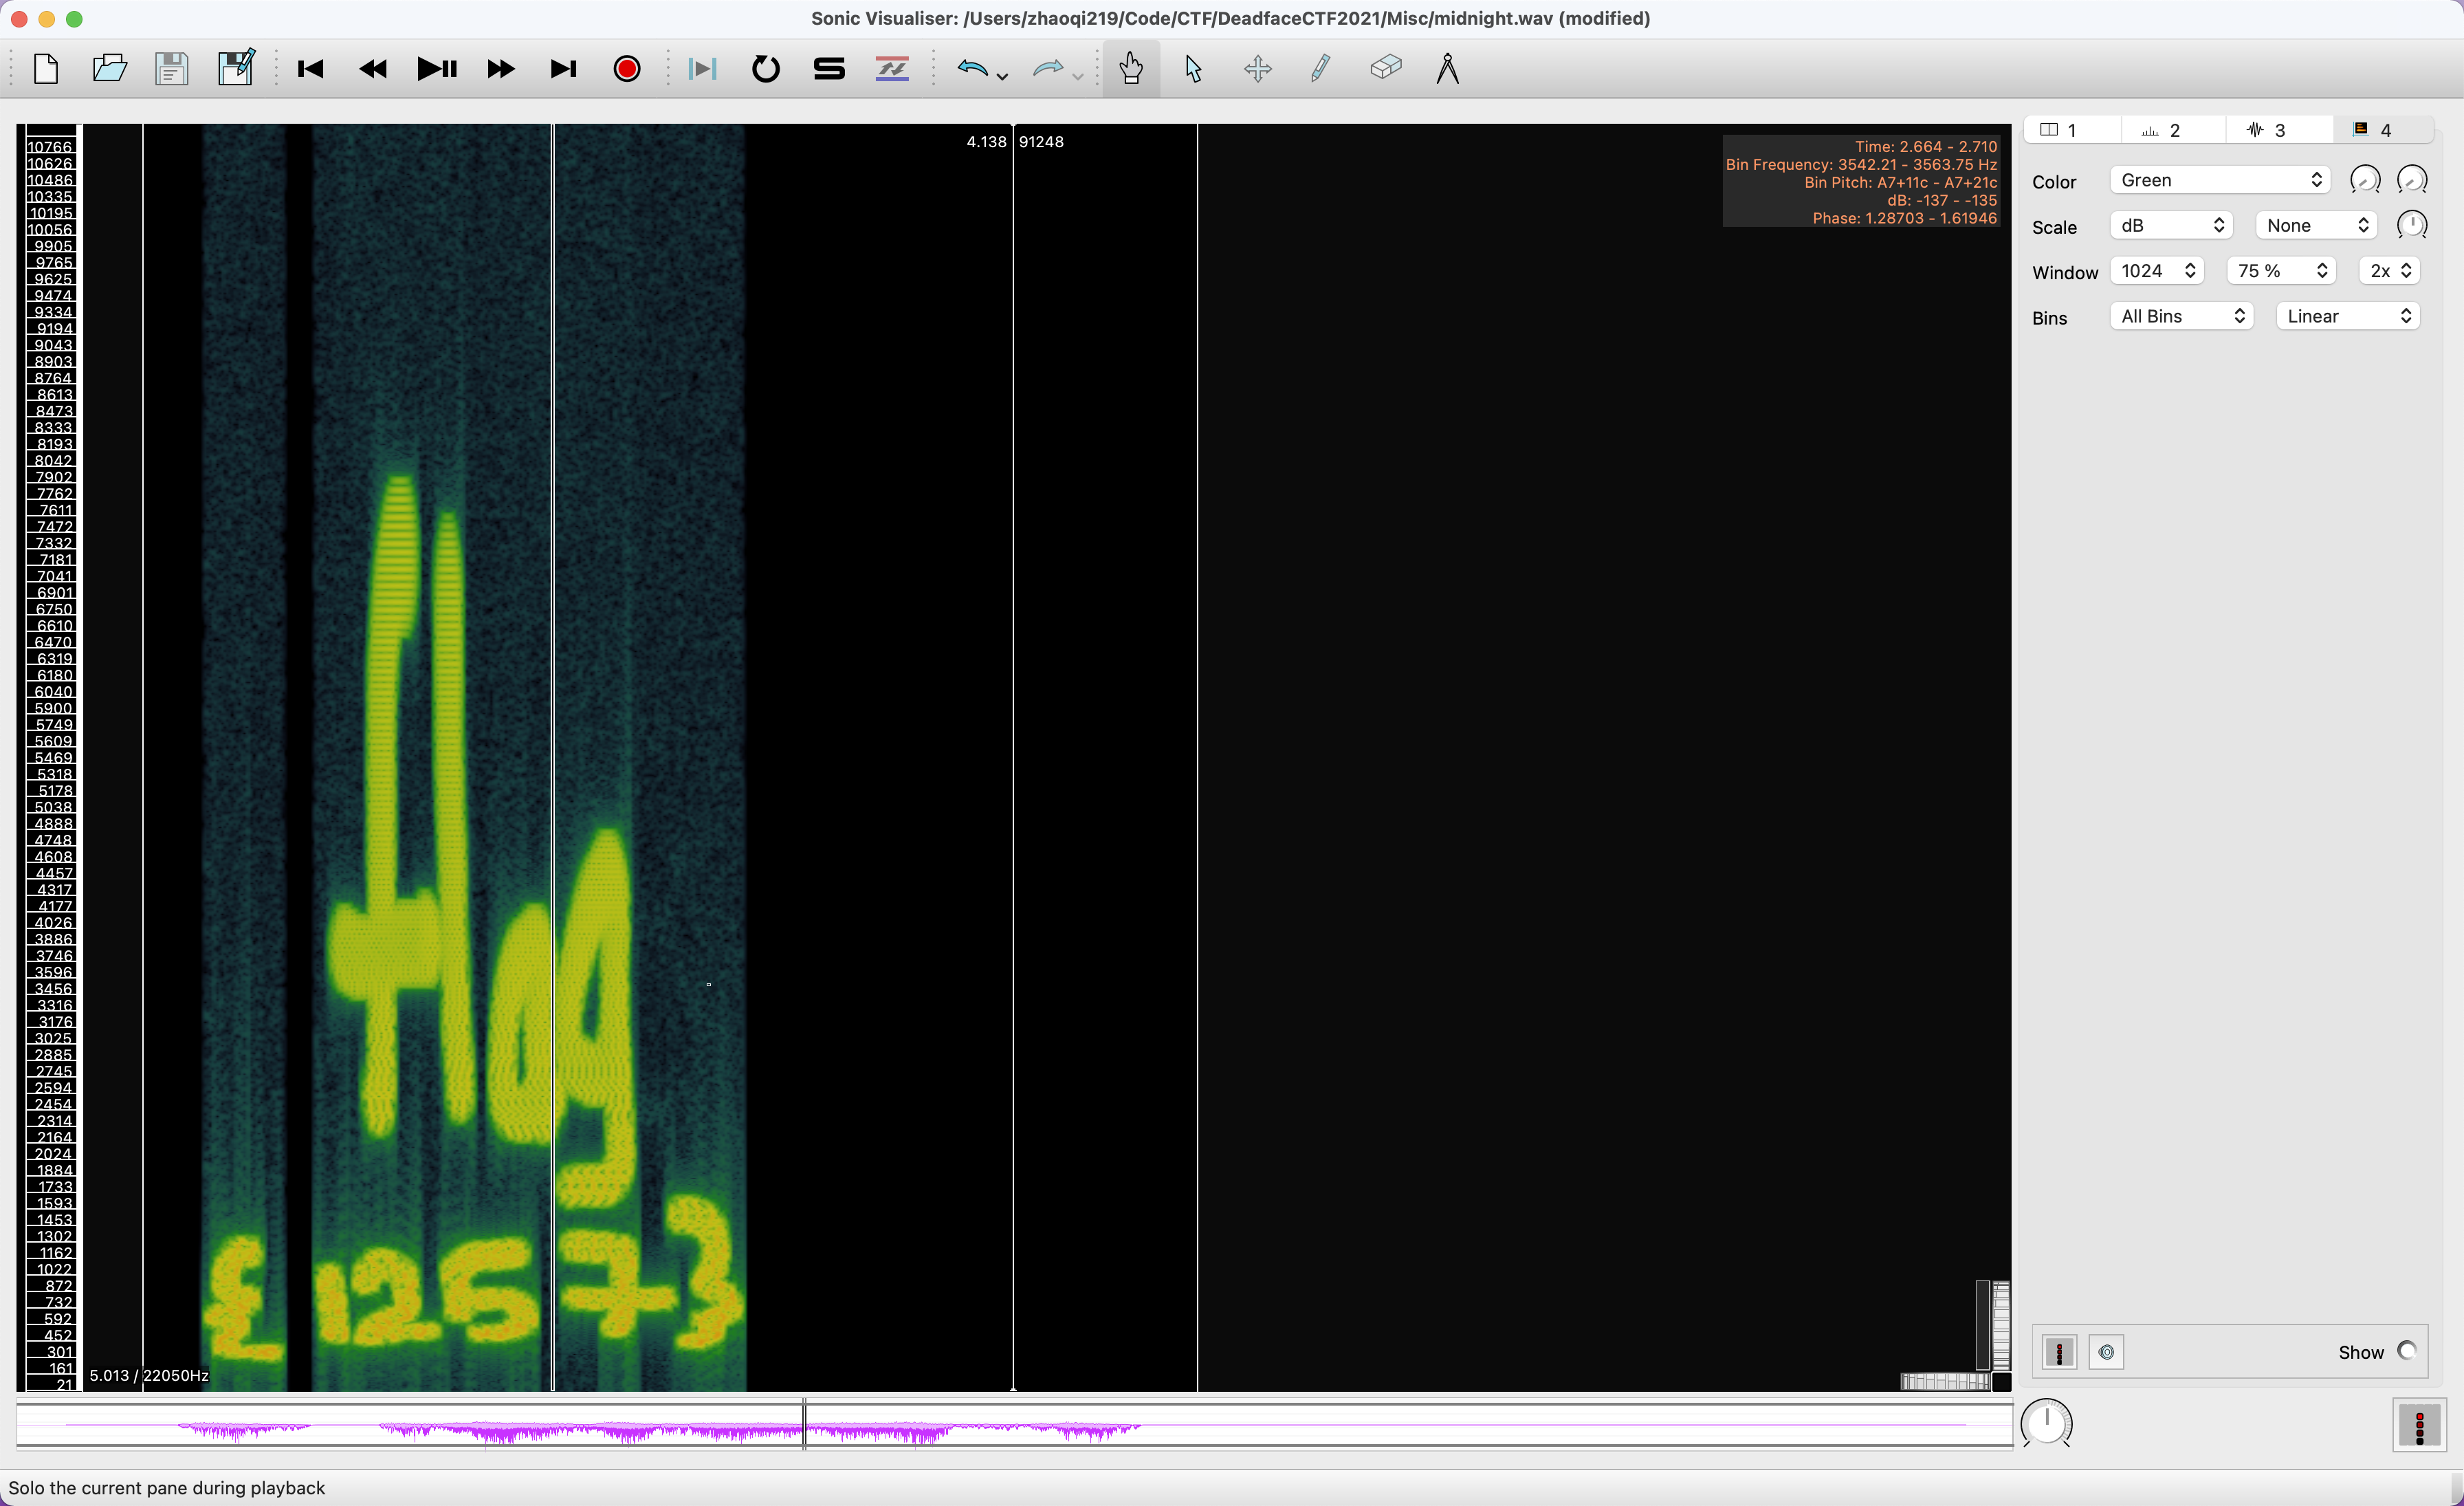
Task: Toggle the layer Show checkbox
Action: [x=2406, y=1351]
